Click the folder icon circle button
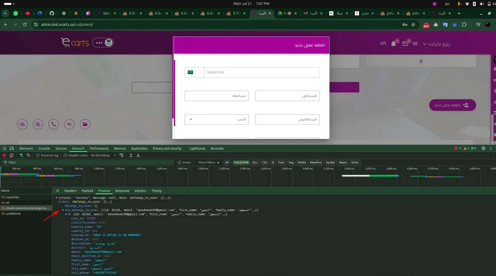This screenshot has width=496, height=276. coord(85,124)
